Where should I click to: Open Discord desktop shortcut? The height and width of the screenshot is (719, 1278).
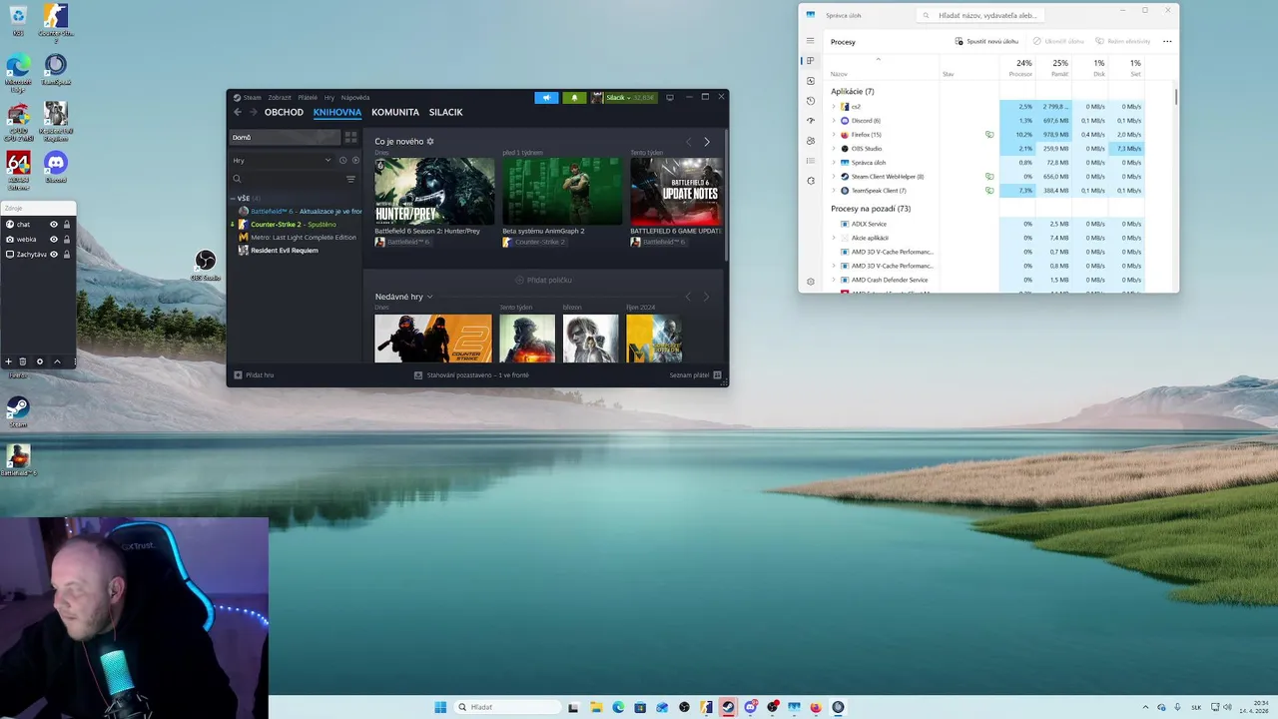[x=56, y=166]
